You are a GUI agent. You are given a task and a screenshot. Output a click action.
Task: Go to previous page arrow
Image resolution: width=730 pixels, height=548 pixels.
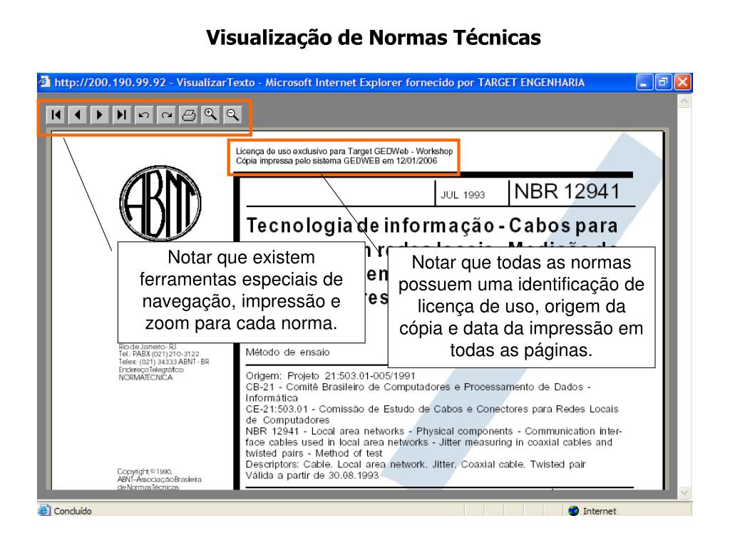78,115
